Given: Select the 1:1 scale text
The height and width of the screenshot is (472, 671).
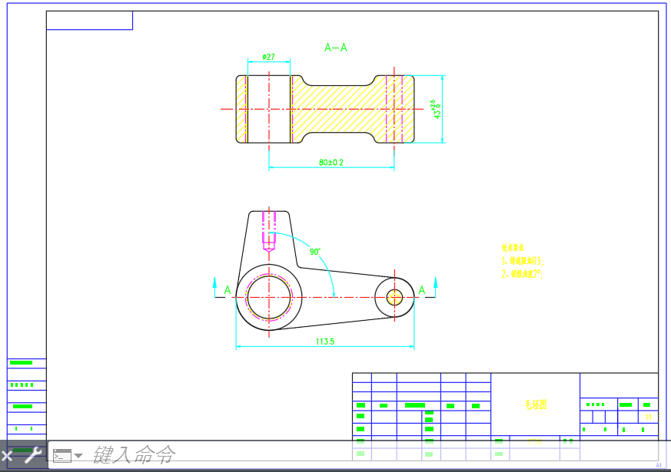Looking at the screenshot, I should tap(648, 417).
